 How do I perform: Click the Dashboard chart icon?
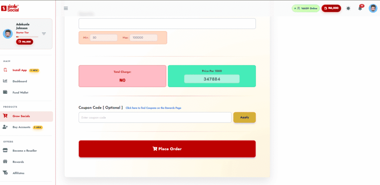click(5, 81)
